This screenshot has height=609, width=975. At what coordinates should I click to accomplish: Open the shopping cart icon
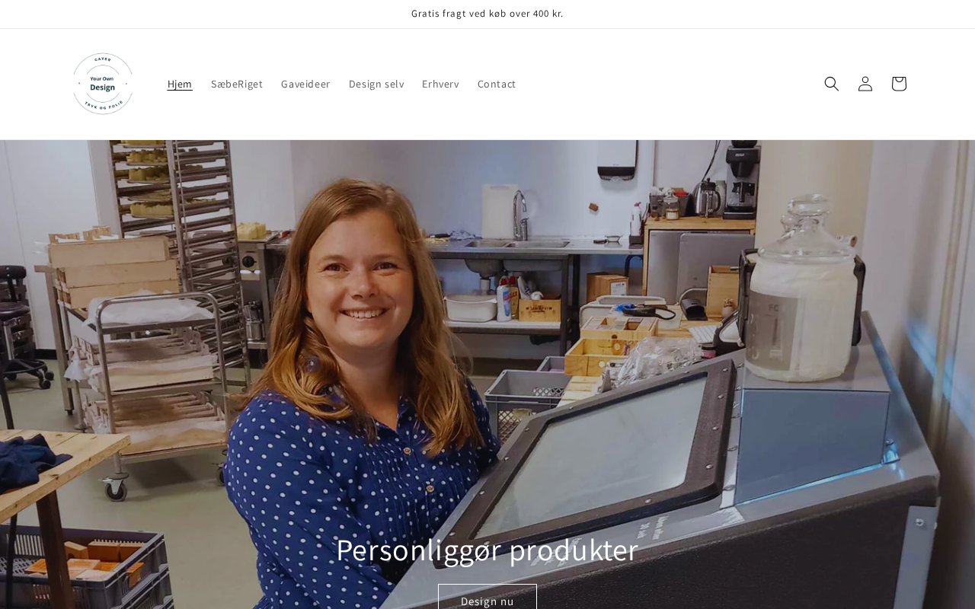[x=899, y=84]
